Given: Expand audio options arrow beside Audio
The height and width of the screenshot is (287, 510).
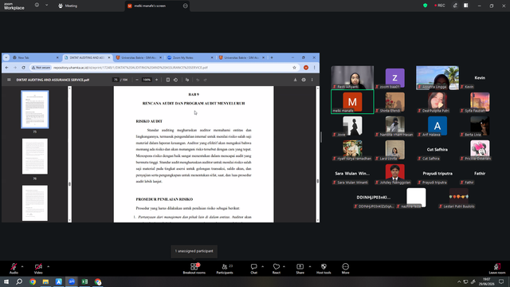Looking at the screenshot, I should [x=22, y=266].
